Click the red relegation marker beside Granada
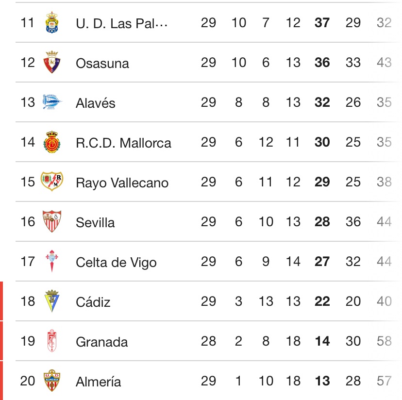The height and width of the screenshot is (400, 402). click(2, 342)
